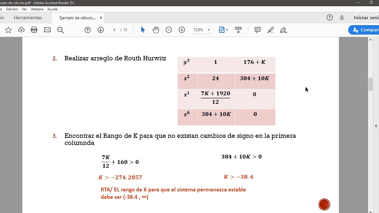Click the Compartir button
Image resolution: width=379 pixels, height=213 pixels.
[364, 30]
